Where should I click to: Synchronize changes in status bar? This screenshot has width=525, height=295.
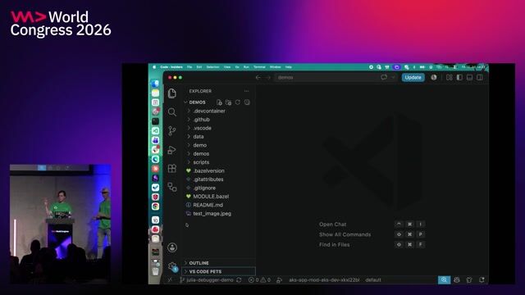pyautogui.click(x=239, y=280)
